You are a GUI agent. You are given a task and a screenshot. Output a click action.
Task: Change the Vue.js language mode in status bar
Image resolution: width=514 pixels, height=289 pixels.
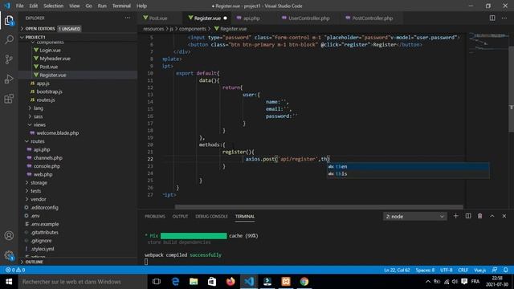click(480, 270)
